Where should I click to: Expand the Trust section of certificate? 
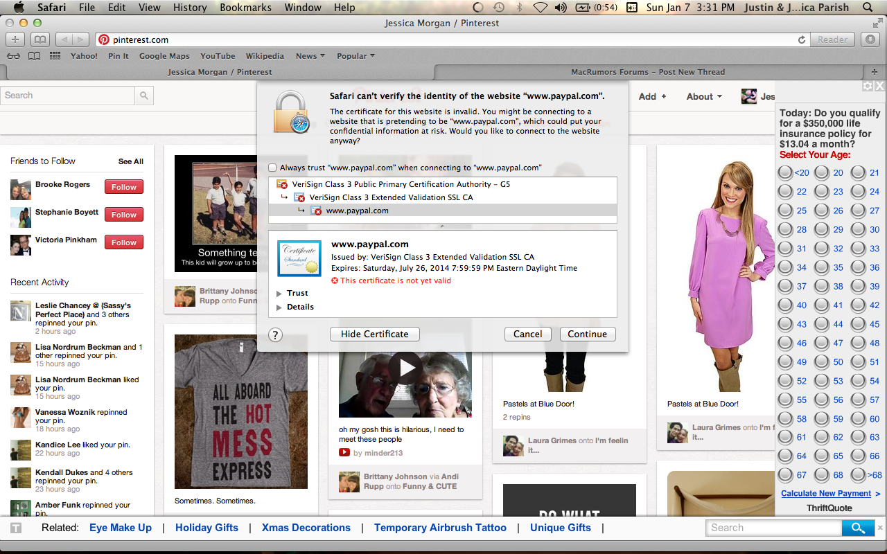tap(279, 294)
